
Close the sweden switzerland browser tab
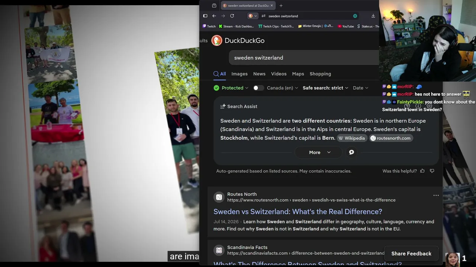[x=271, y=6]
